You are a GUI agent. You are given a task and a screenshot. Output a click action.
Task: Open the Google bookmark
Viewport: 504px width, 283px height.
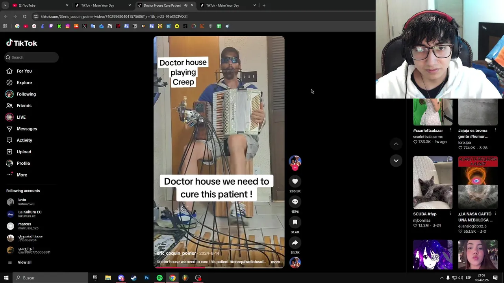point(17,26)
